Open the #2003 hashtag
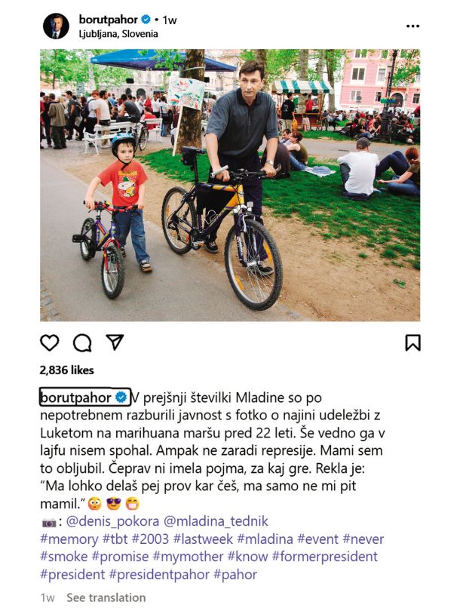 [150, 539]
